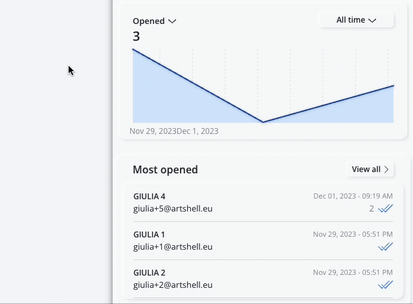Click email giulia+2@artshell.eu
Image resolution: width=413 pixels, height=304 pixels.
pyautogui.click(x=173, y=285)
